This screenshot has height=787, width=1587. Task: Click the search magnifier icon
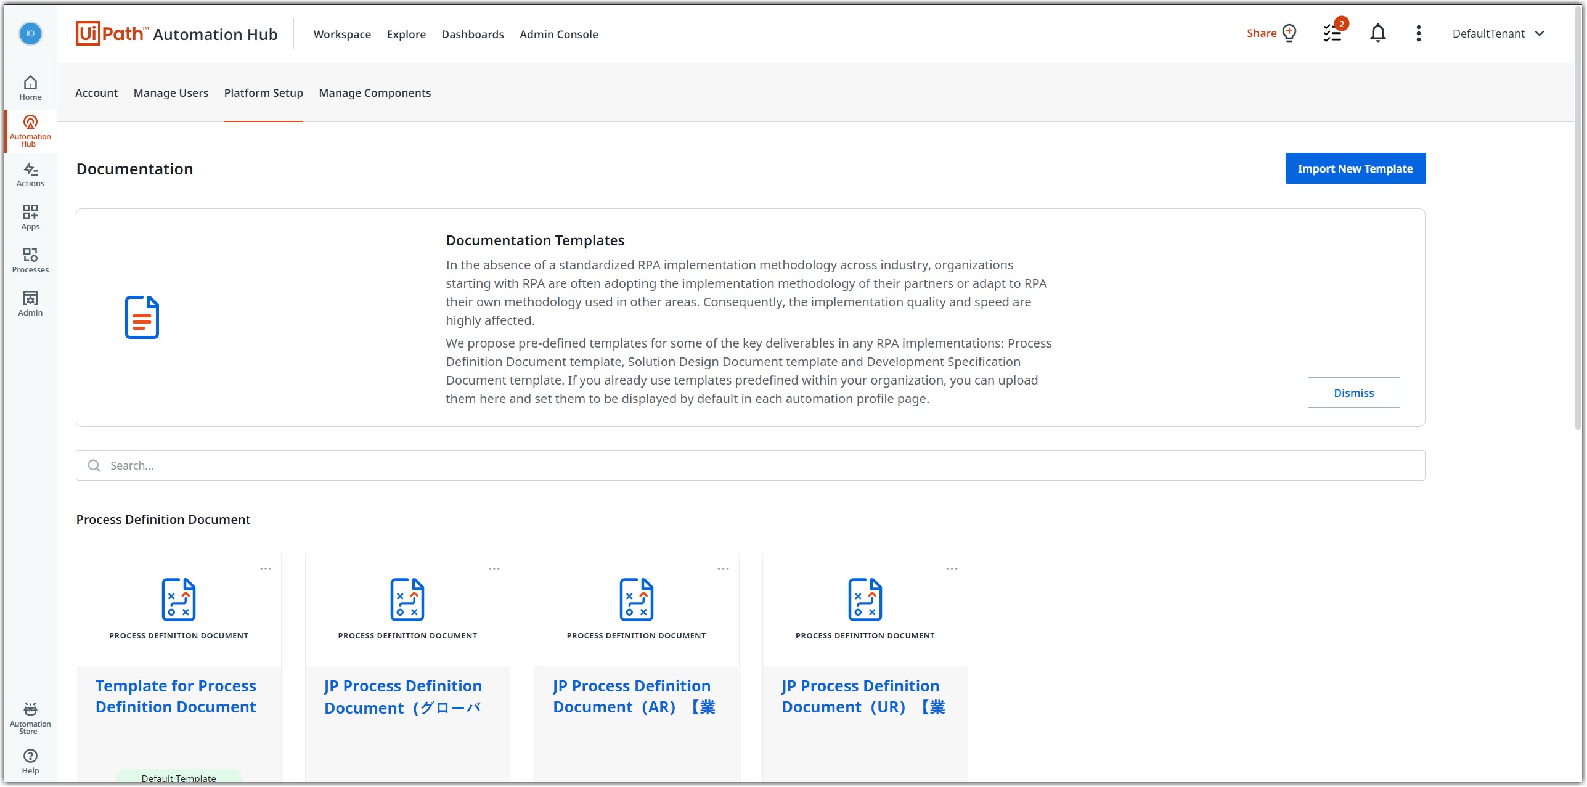pyautogui.click(x=94, y=466)
